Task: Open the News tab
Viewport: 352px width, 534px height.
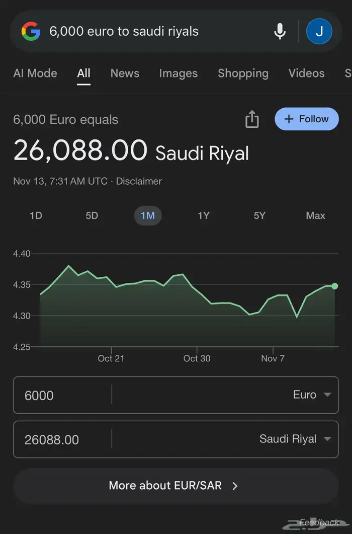Action: (125, 73)
